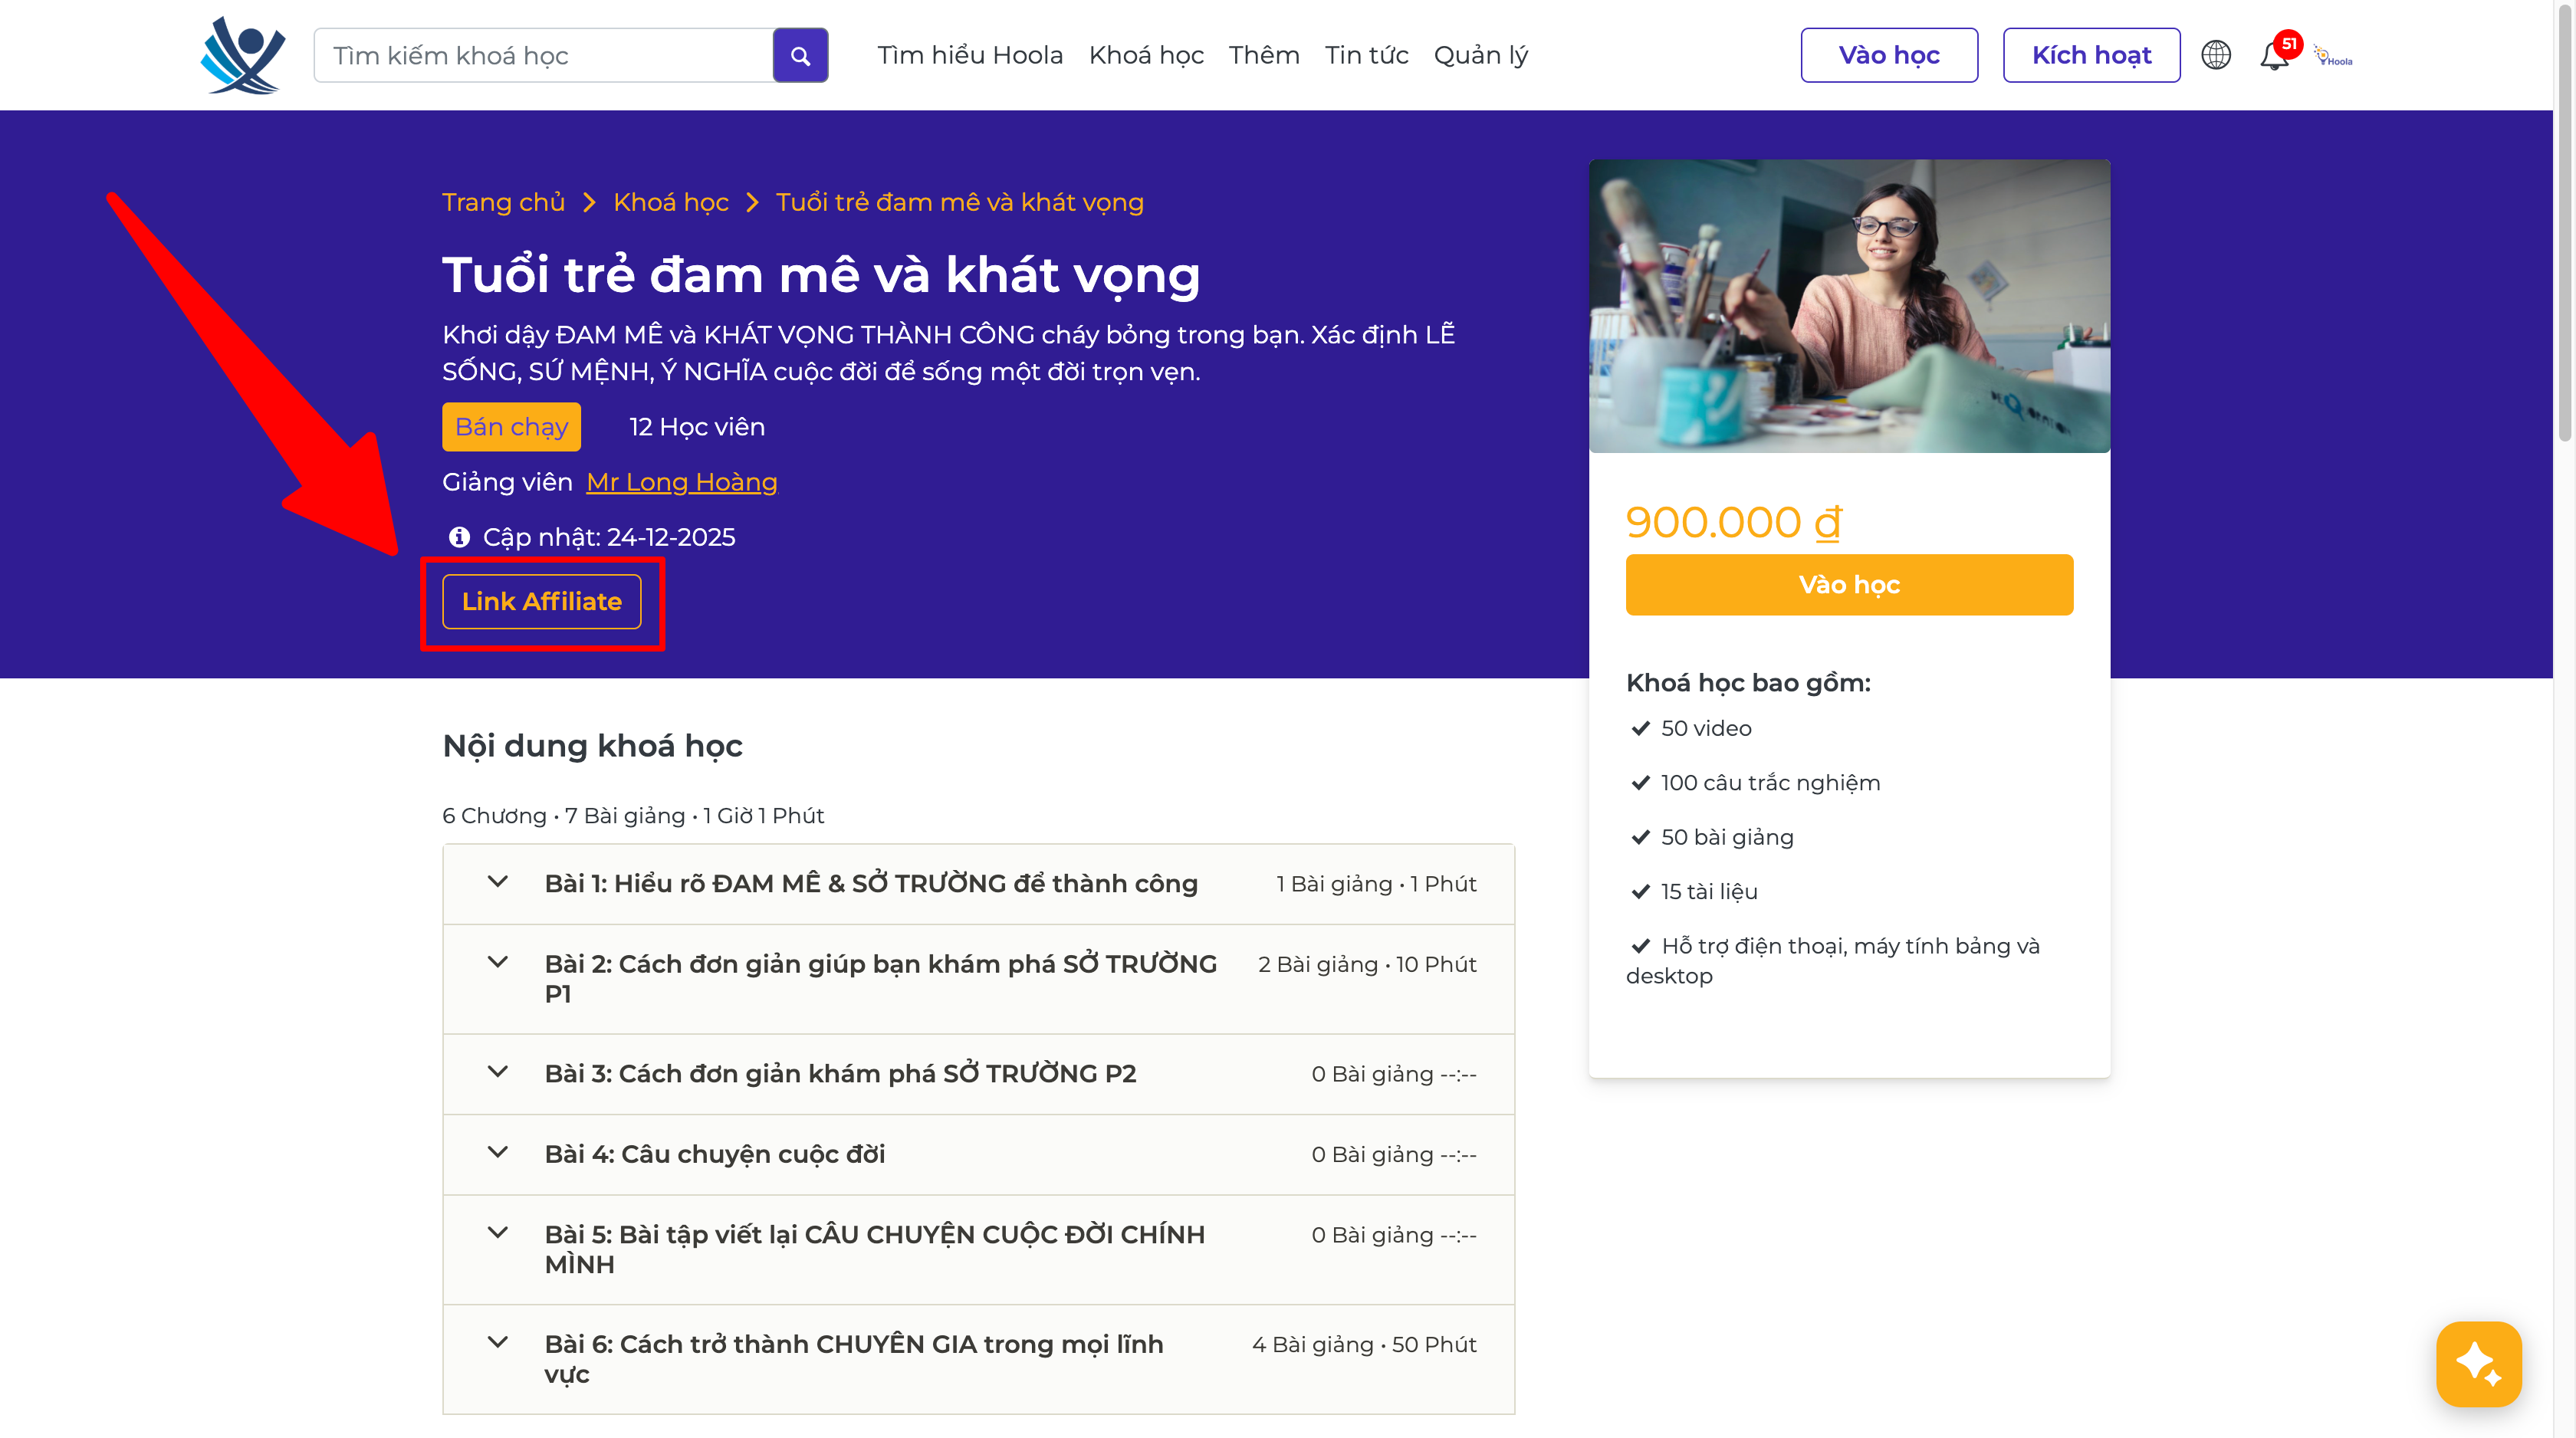This screenshot has height=1438, width=2576.
Task: Click the Hoola user avatar icon
Action: point(2333,57)
